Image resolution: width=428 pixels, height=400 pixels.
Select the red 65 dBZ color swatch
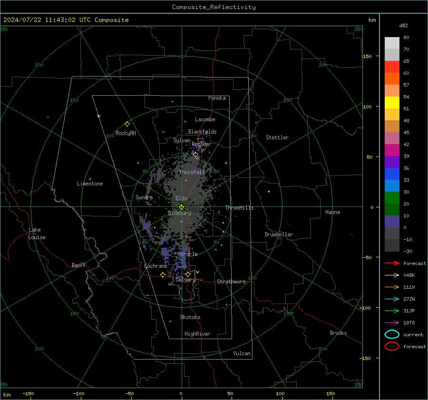392,67
